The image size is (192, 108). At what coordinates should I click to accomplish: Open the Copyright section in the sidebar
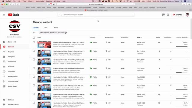(11, 71)
